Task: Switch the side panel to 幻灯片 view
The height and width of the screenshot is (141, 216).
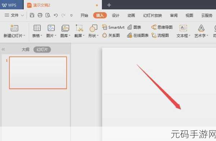Action: click(42, 49)
